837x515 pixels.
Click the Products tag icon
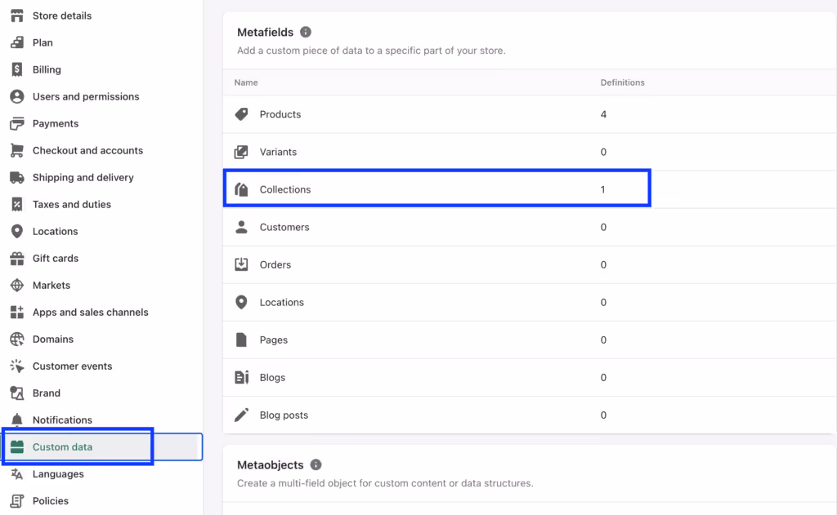pos(241,114)
